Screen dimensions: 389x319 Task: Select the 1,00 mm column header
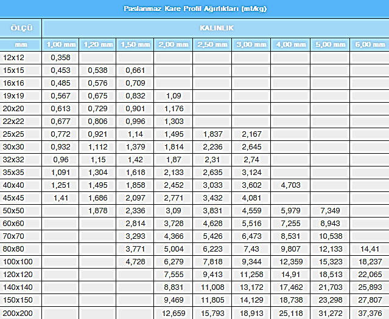click(61, 44)
